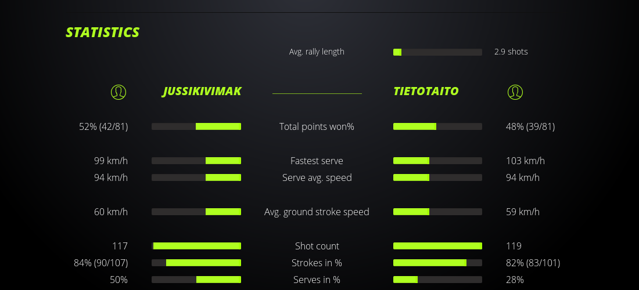Open the TIETOTAITO player name
Image resolution: width=639 pixels, height=290 pixels.
tap(426, 91)
